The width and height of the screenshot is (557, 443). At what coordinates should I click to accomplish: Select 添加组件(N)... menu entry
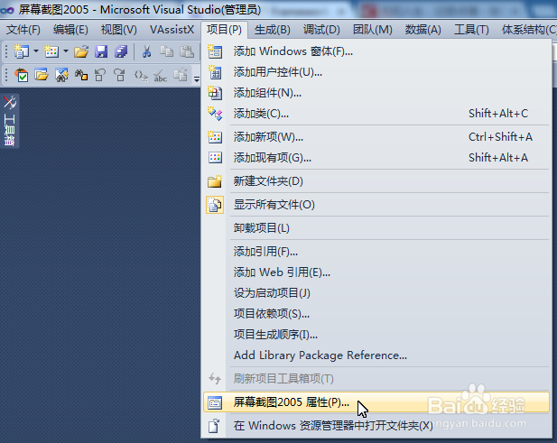point(376,93)
